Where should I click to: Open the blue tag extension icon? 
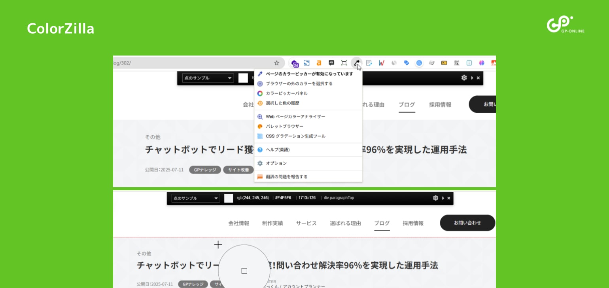(406, 63)
